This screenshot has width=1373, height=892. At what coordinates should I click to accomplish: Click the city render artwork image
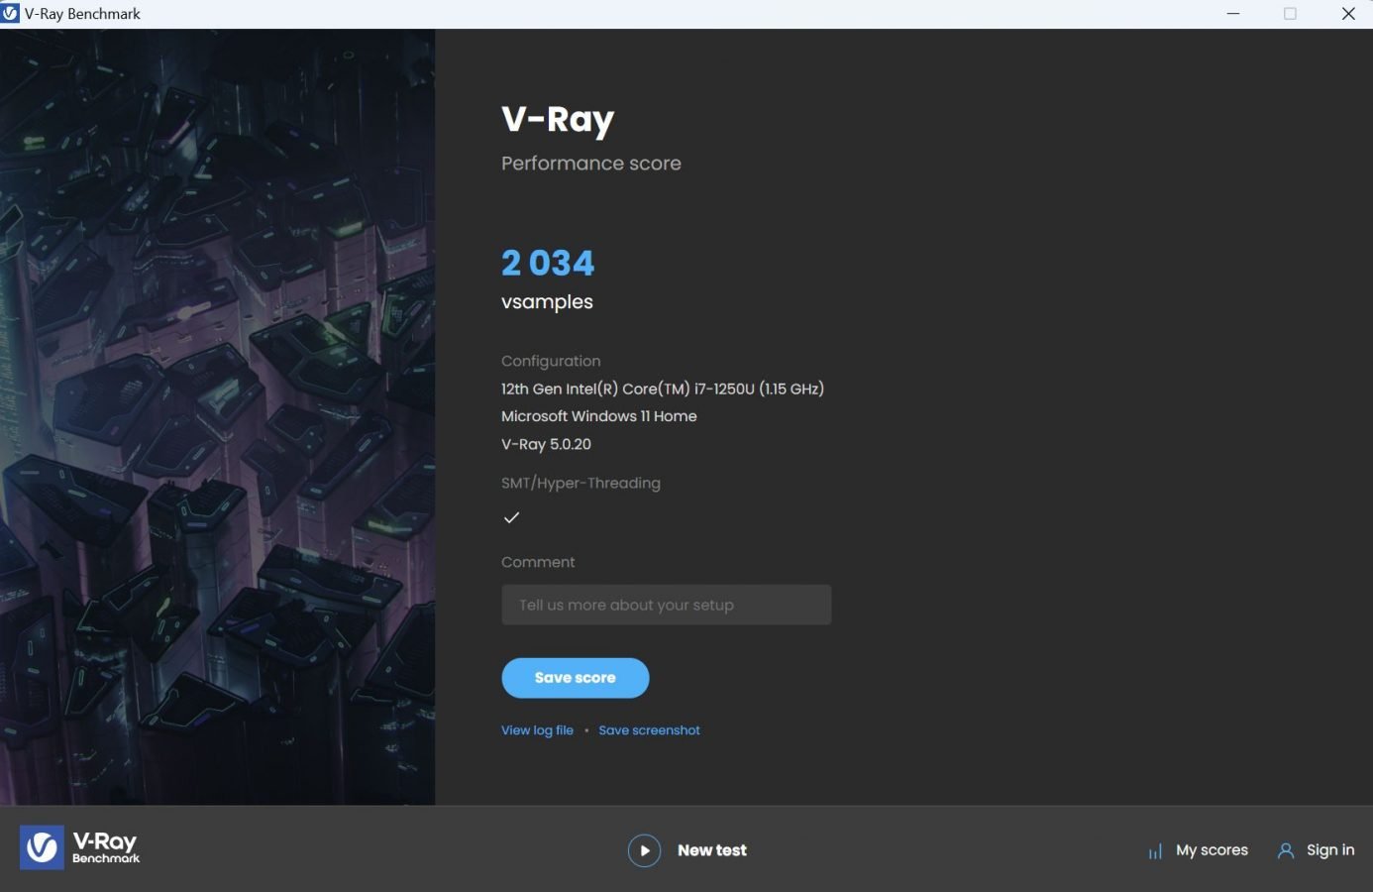click(217, 416)
